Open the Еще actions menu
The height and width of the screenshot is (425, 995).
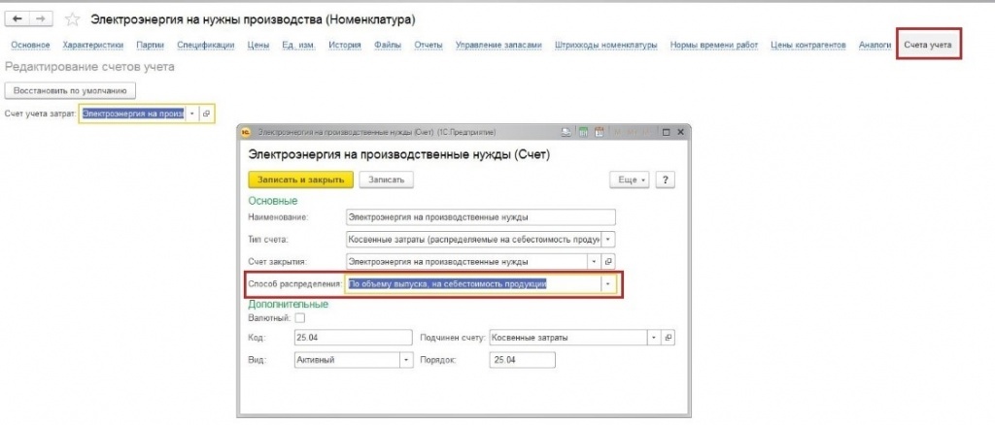point(629,180)
